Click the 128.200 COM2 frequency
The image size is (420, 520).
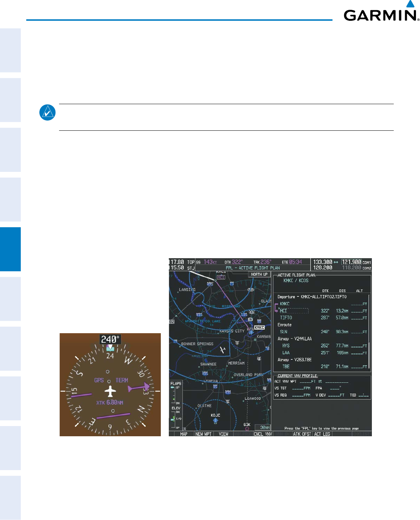coord(323,268)
